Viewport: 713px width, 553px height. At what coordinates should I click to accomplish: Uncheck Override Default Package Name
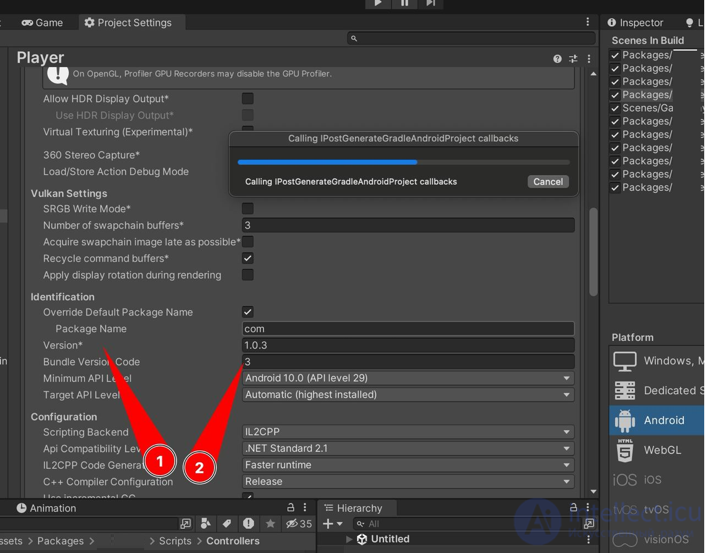coord(248,312)
